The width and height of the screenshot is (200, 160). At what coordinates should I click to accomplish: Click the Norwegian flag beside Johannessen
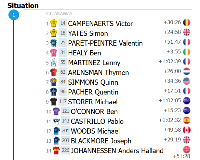click(187, 150)
